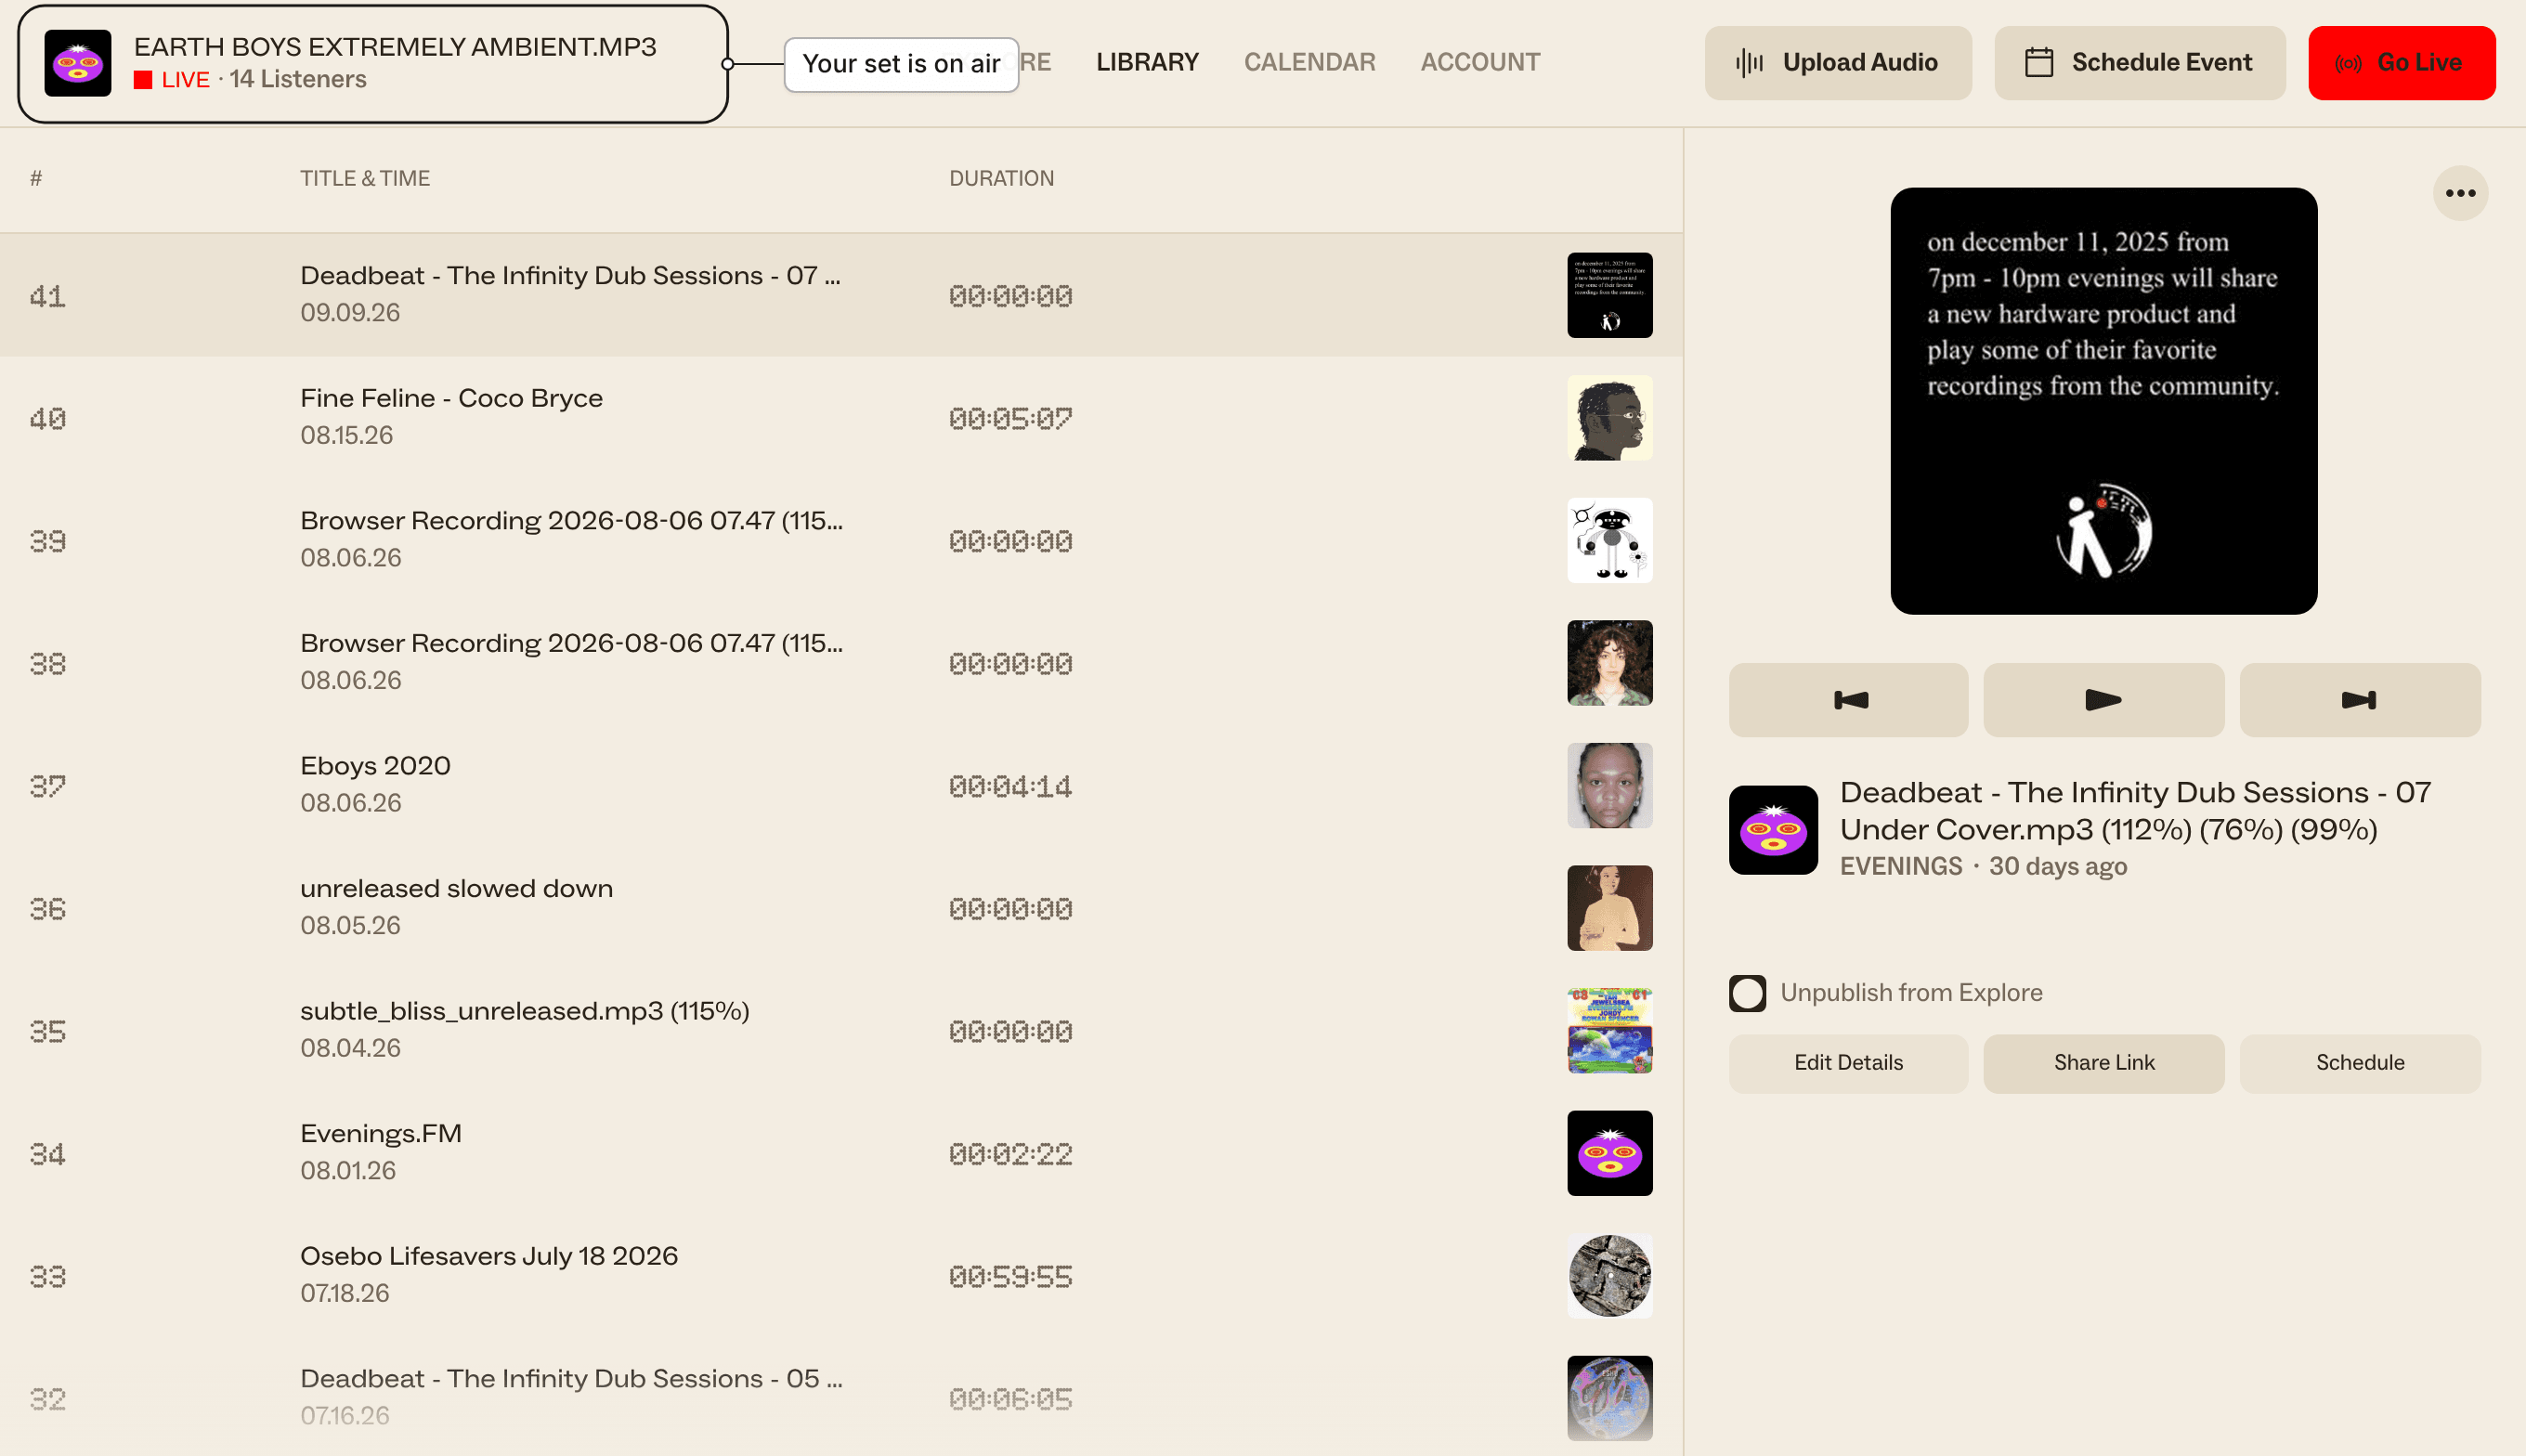Select subtle_bliss_unreleased.mp3 (115%) title
Image resolution: width=2526 pixels, height=1456 pixels.
point(525,1011)
